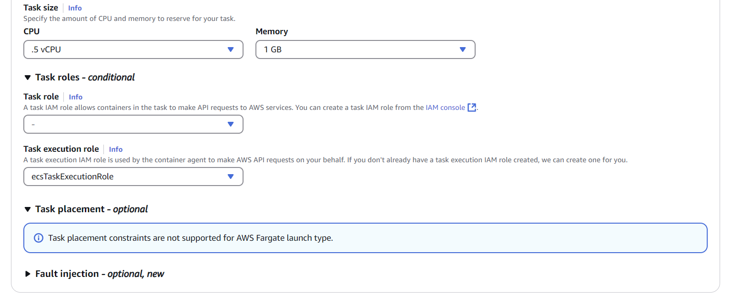Collapse the Task placement section triangle
Viewport: 732px width, 295px height.
(28, 209)
